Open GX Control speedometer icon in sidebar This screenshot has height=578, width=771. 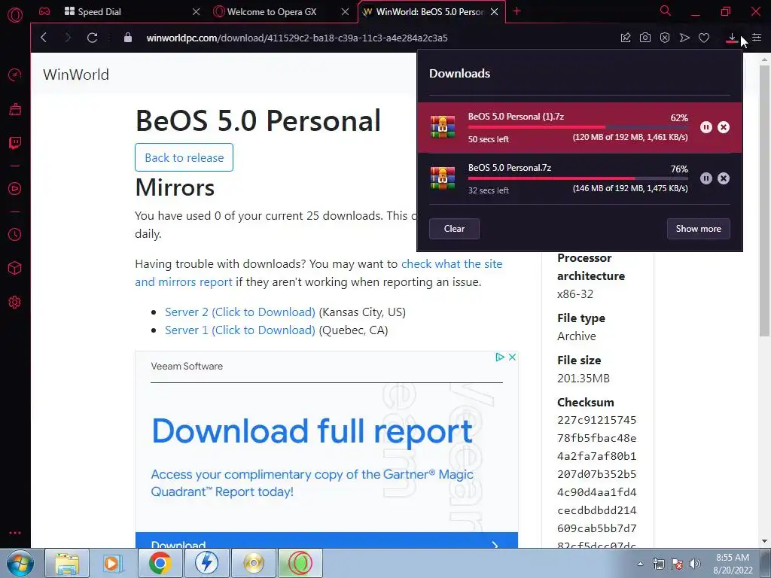(15, 75)
